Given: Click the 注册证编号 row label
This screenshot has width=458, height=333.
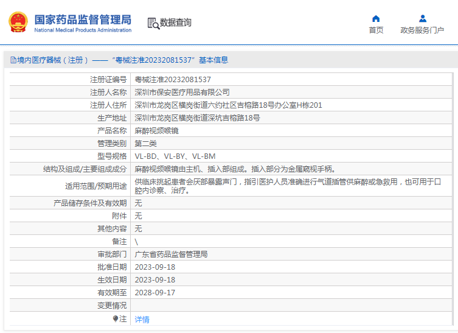Looking at the screenshot, I should [x=108, y=80].
